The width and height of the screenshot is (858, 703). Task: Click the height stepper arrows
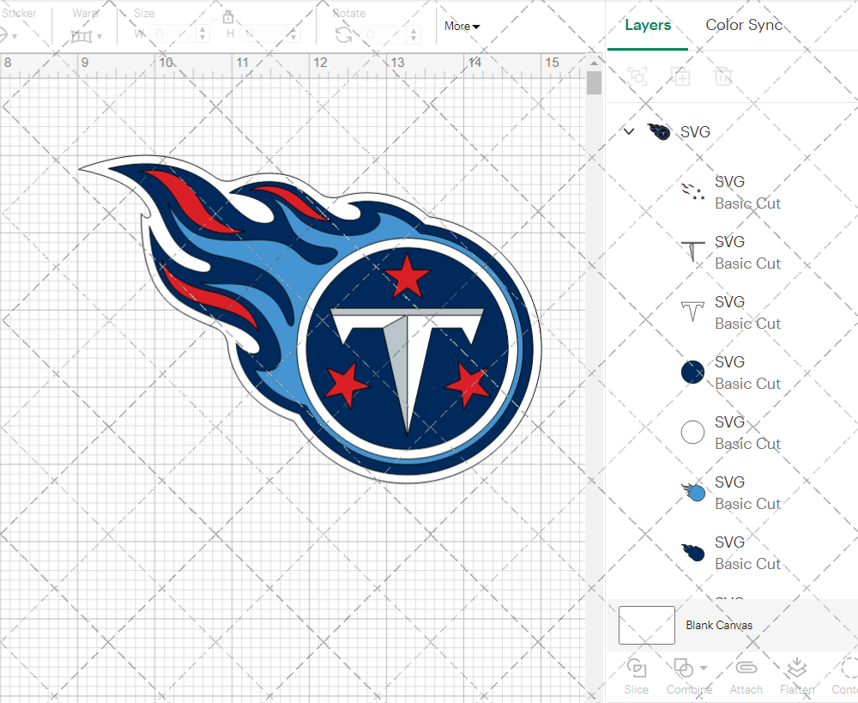[x=293, y=34]
